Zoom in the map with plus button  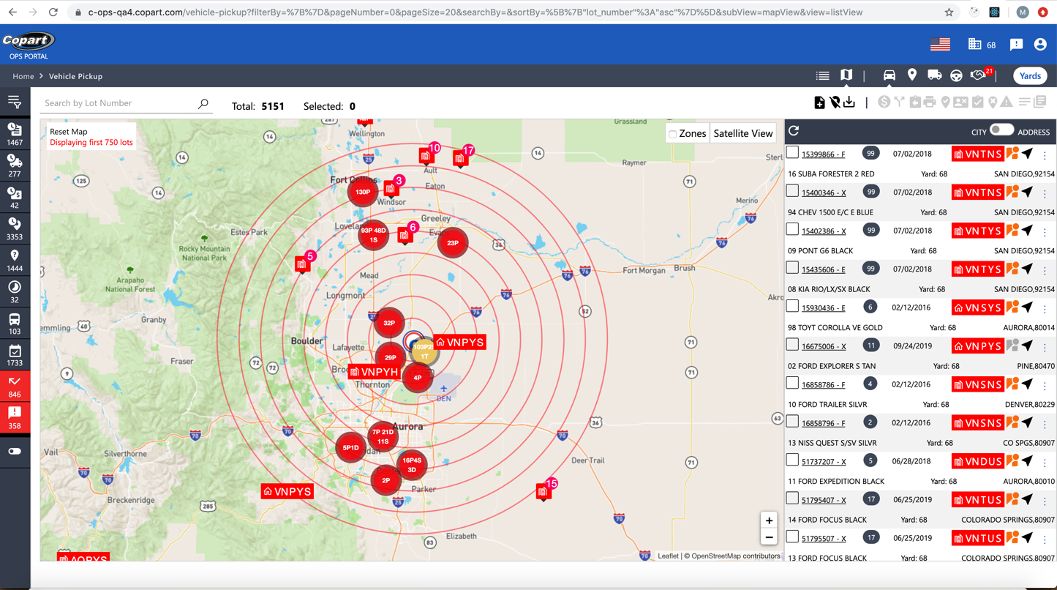point(769,520)
